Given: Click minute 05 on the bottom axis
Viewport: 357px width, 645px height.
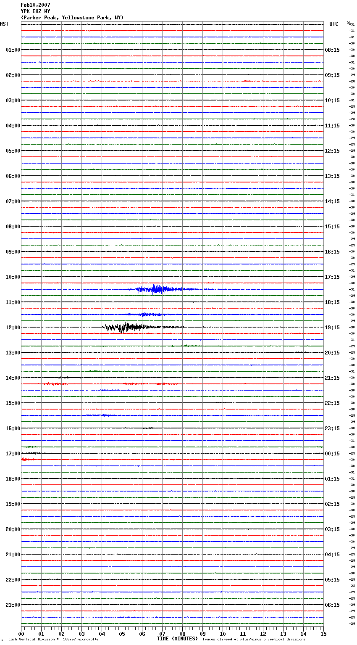Looking at the screenshot, I should click(122, 634).
